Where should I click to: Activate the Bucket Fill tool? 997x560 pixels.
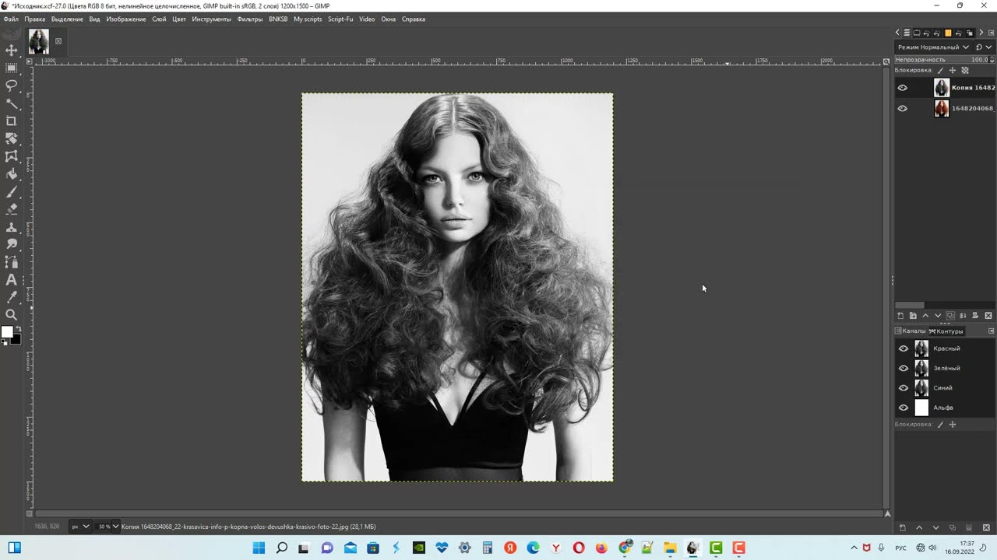coord(12,174)
